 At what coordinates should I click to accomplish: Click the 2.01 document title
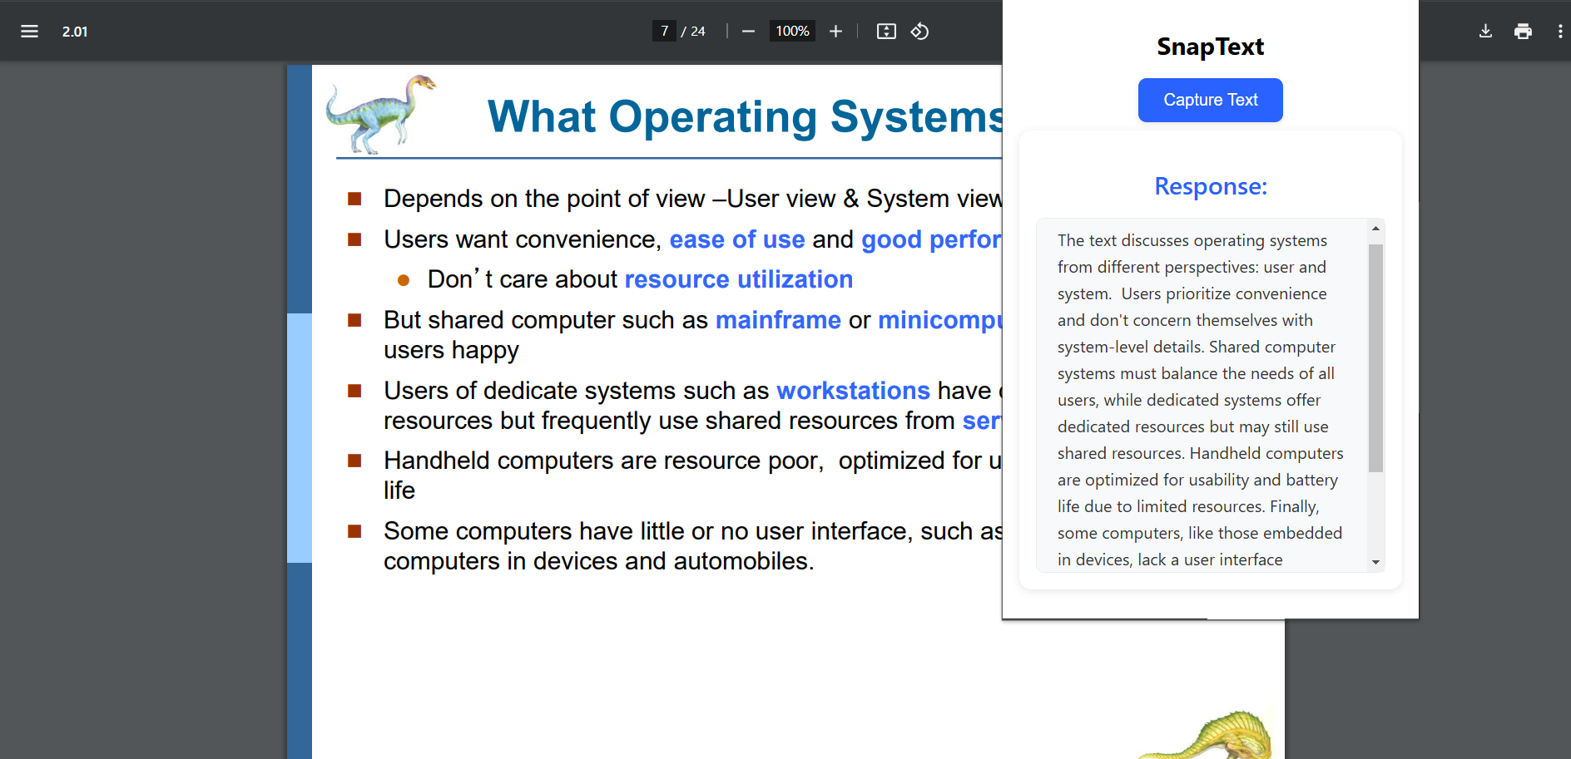[75, 32]
